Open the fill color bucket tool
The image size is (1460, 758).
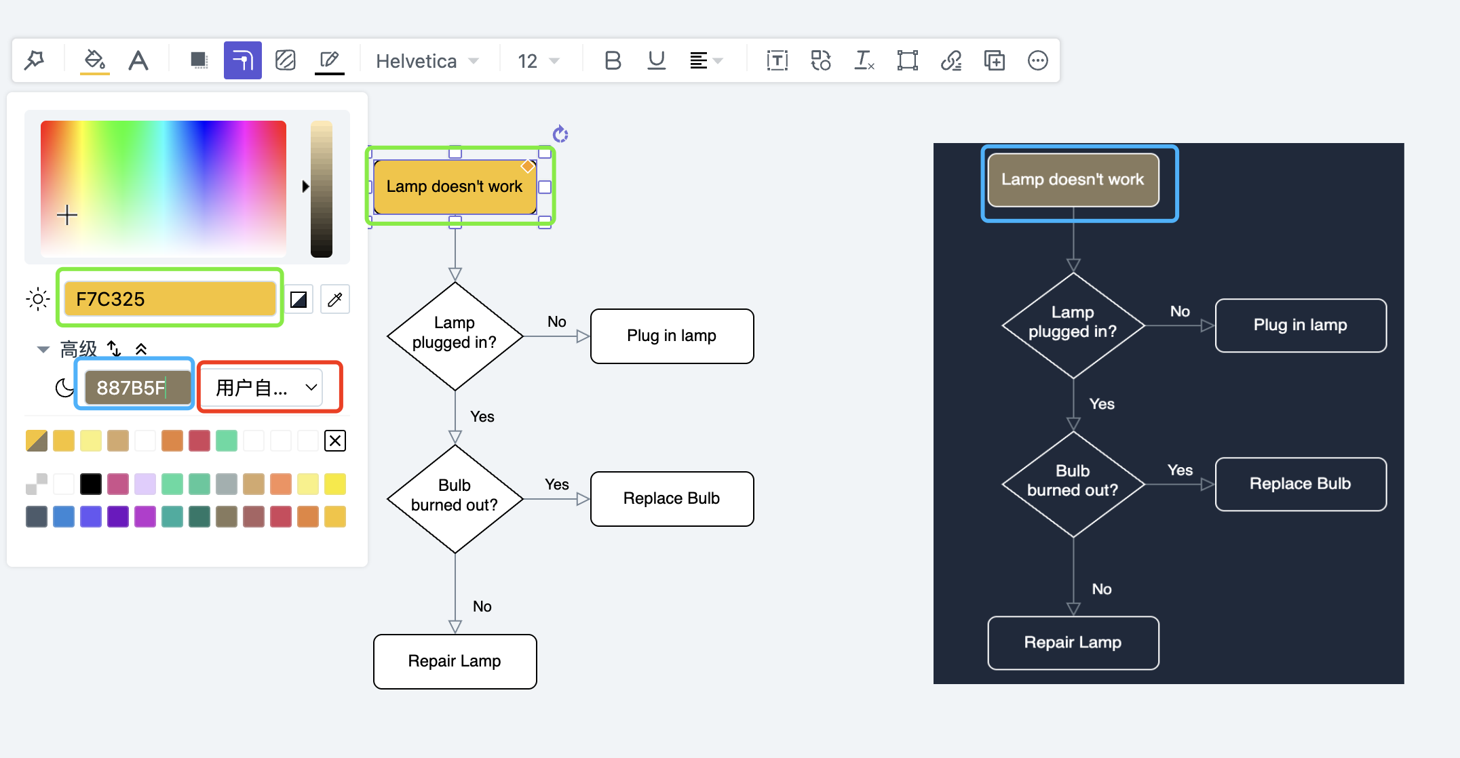[x=94, y=60]
